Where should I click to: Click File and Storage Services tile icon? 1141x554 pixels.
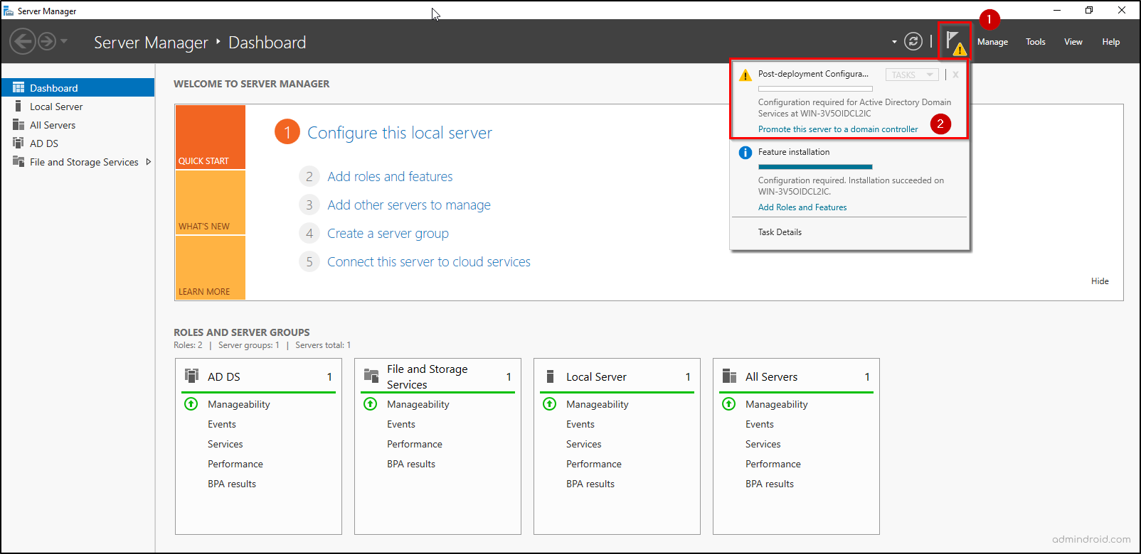coord(371,376)
